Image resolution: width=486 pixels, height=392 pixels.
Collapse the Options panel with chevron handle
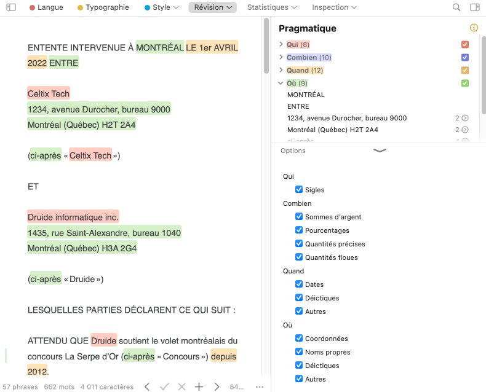380,151
